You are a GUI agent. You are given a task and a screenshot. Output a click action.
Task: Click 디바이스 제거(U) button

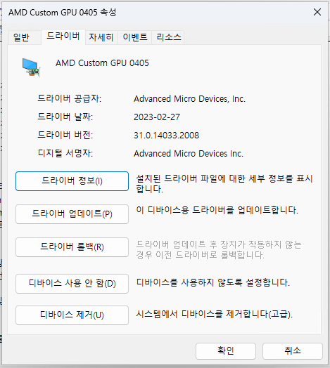(x=72, y=315)
